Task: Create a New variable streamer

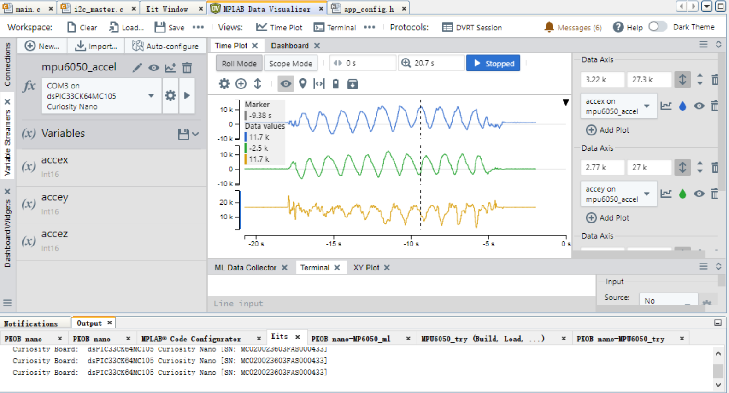Action: [x=42, y=46]
